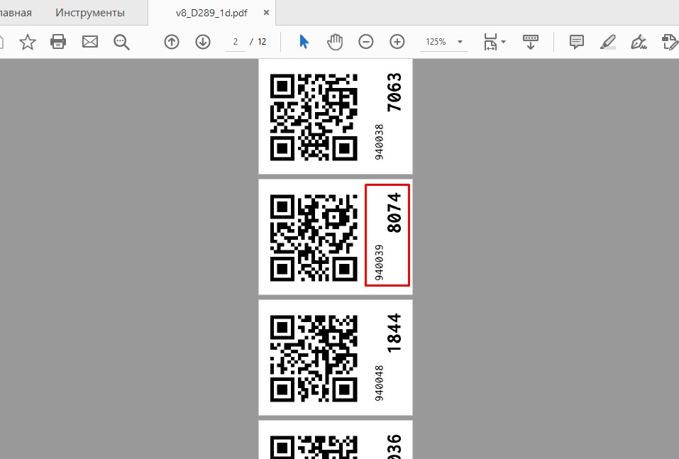This screenshot has height=459, width=679.
Task: Select the highlighter pen tool
Action: pos(608,42)
